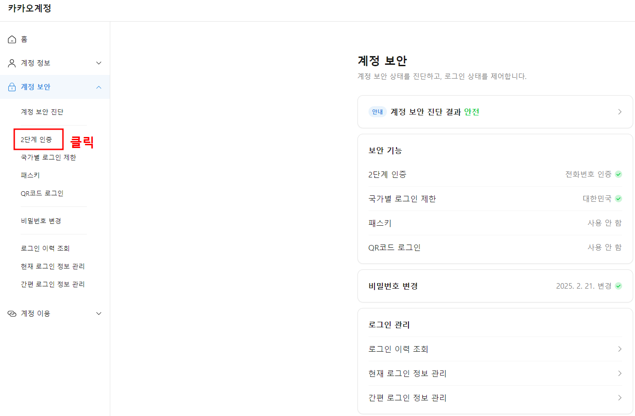Open 2단계 인증 in the sidebar
The height and width of the screenshot is (416, 635).
pos(36,140)
